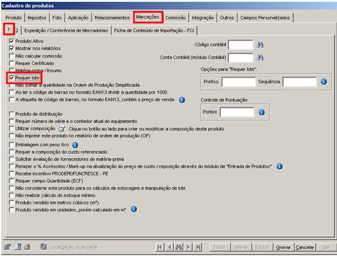Enable Não calcular comissão
This screenshot has height=256, width=337.
11,56
